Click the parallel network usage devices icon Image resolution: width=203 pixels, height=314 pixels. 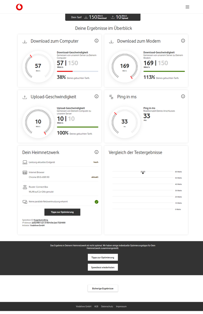pos(25,202)
